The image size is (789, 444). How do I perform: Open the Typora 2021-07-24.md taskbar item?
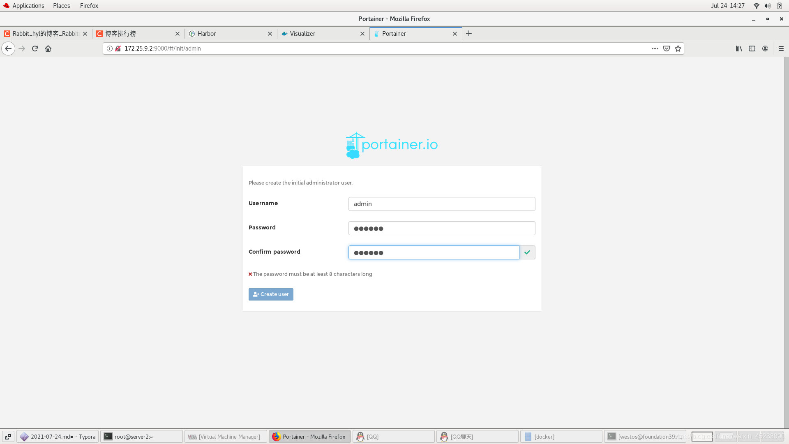coord(58,437)
